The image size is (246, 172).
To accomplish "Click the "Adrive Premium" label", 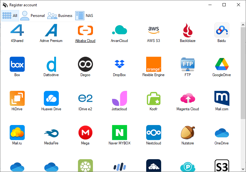I will [x=51, y=41].
